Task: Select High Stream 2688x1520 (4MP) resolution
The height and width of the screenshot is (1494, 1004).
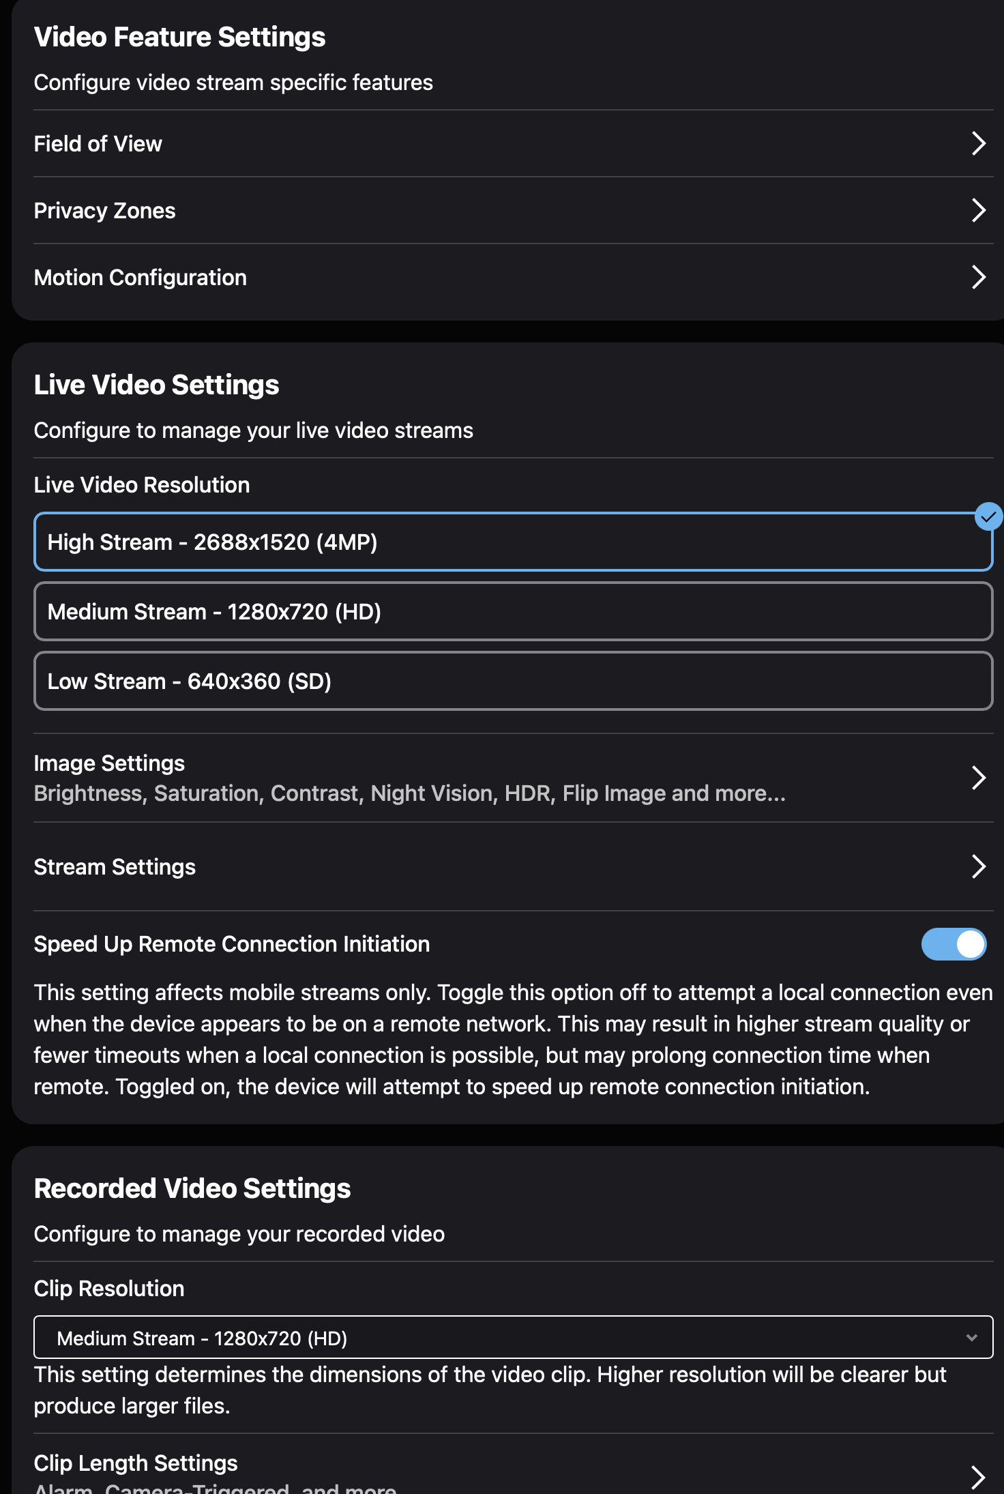Action: pos(512,542)
